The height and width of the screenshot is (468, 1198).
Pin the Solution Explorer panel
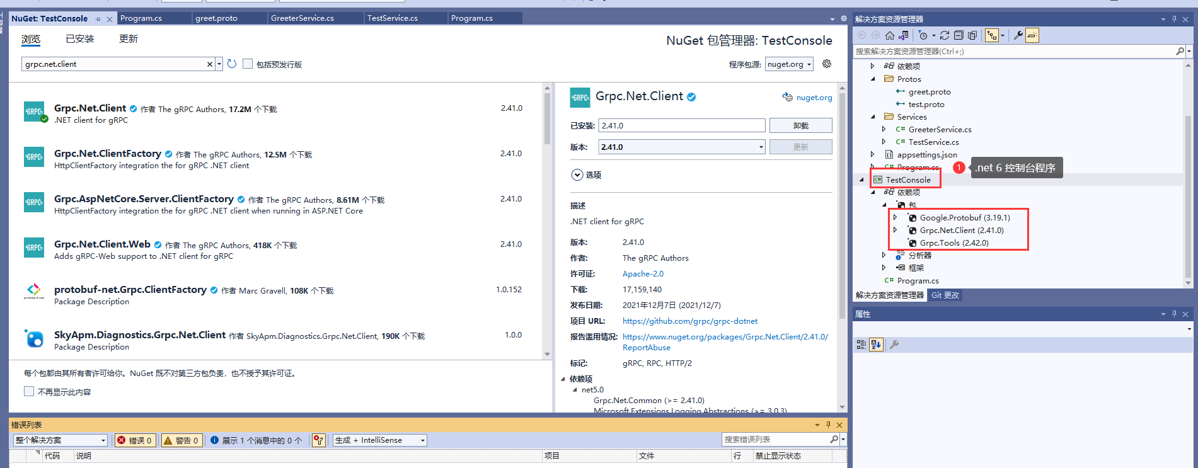[1174, 19]
